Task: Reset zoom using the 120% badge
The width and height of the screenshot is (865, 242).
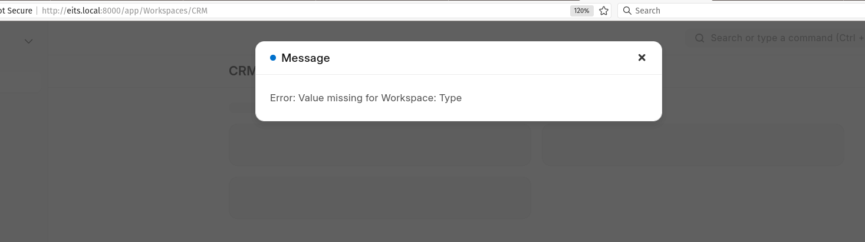Action: [582, 11]
